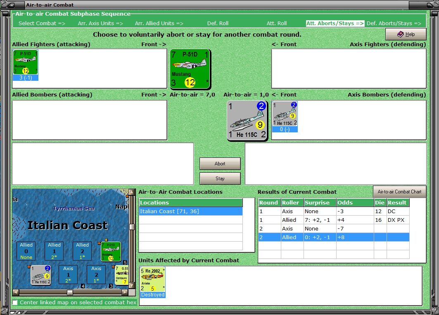
Task: Select the Arr. Axis Units subphase step
Action: tap(100, 24)
